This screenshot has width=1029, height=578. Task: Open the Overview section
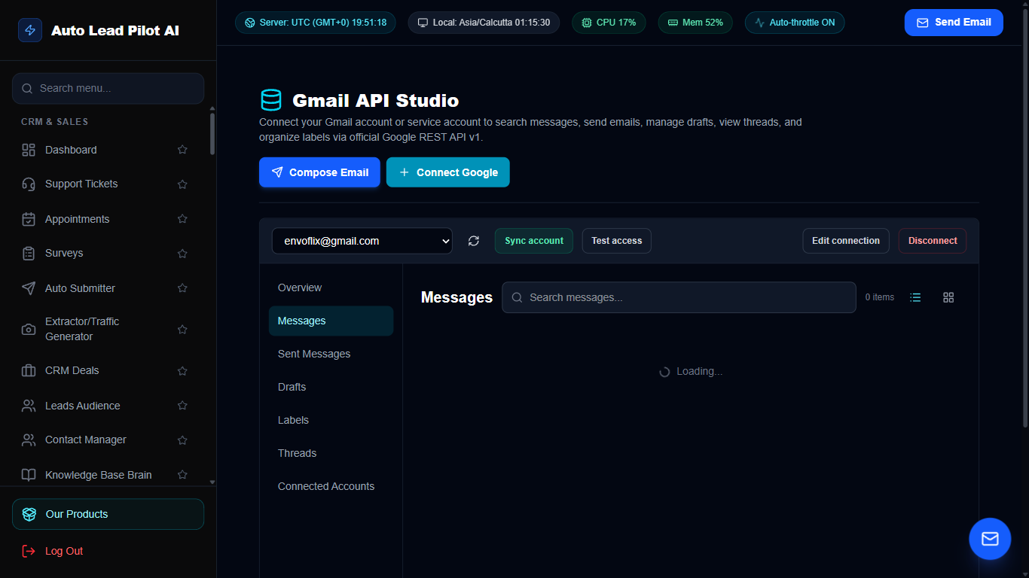pos(331,287)
